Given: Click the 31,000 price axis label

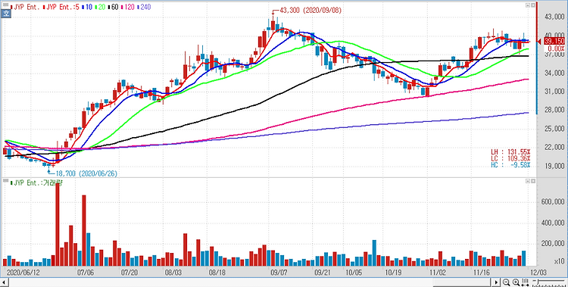Looking at the screenshot, I should point(554,92).
